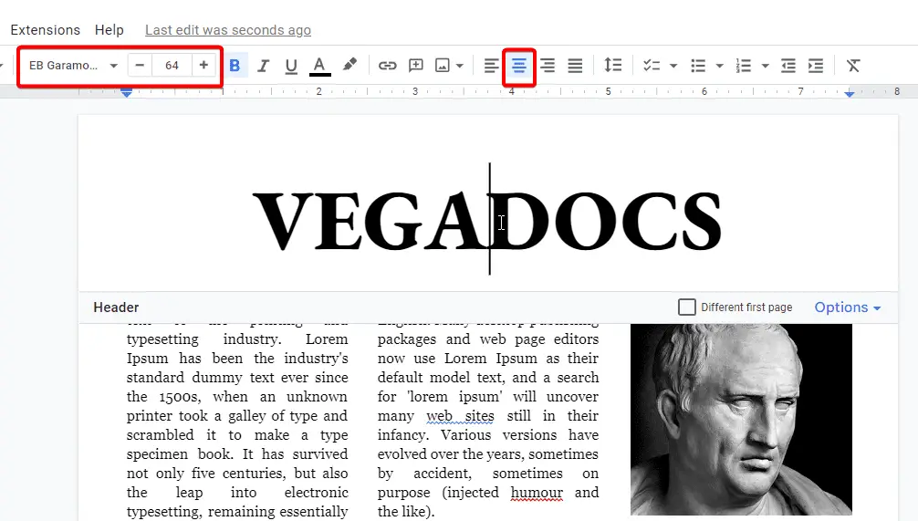This screenshot has width=918, height=521.
Task: Right align the text
Action: [548, 66]
